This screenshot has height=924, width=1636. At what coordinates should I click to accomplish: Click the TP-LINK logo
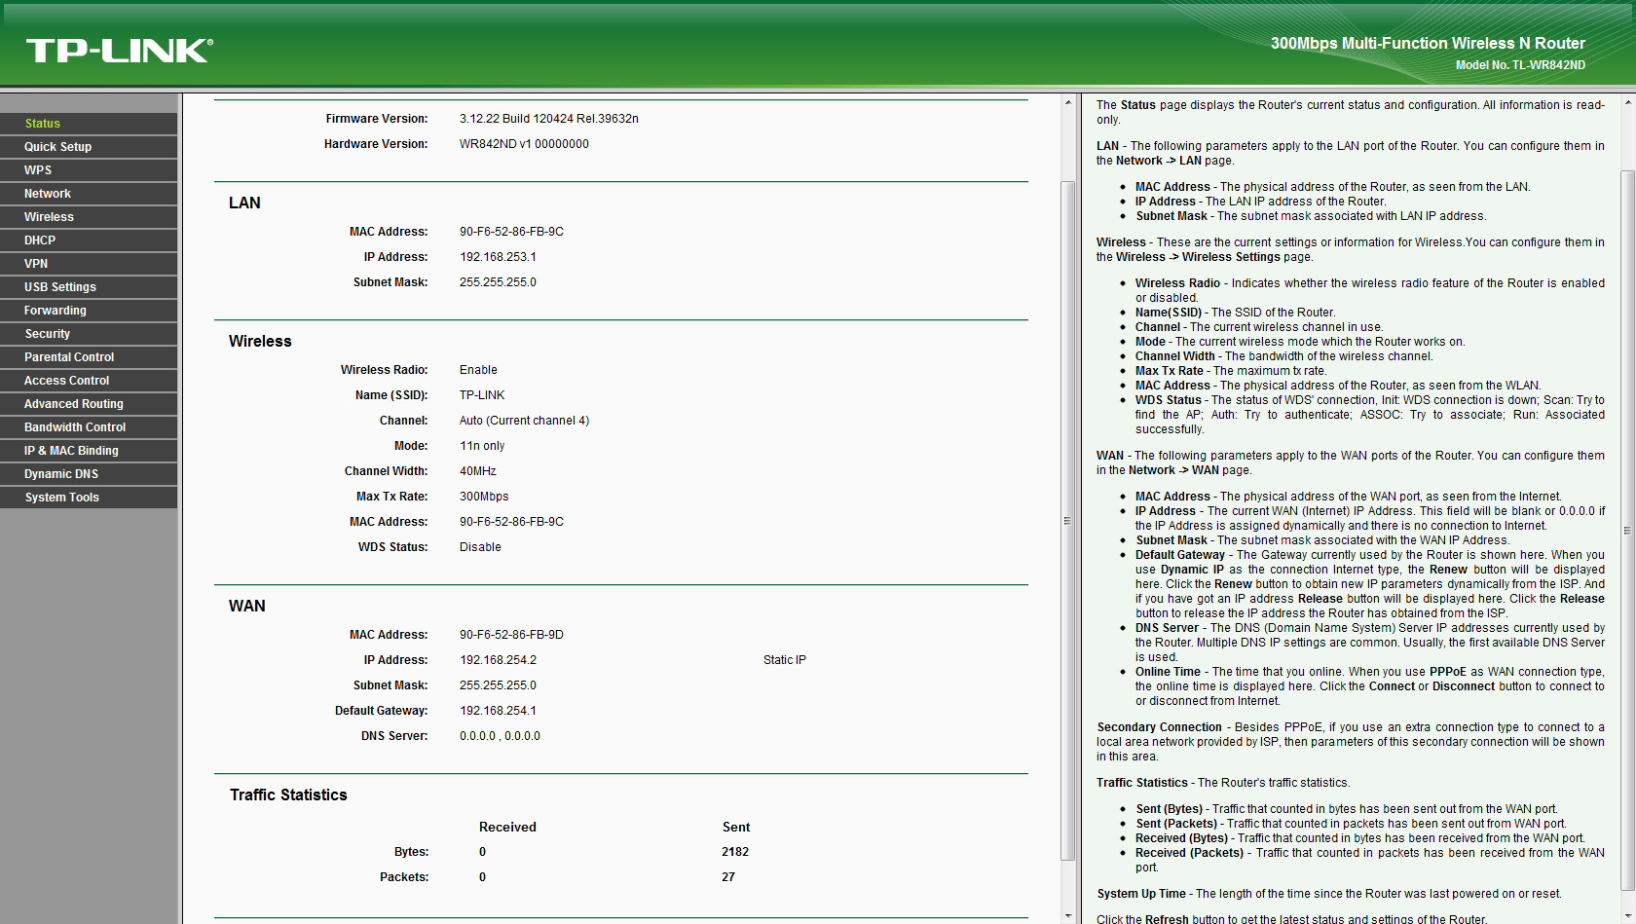click(119, 51)
